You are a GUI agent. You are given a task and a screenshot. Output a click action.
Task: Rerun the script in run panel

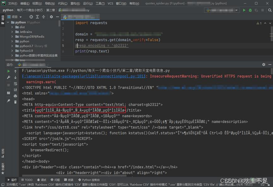pos(8,71)
